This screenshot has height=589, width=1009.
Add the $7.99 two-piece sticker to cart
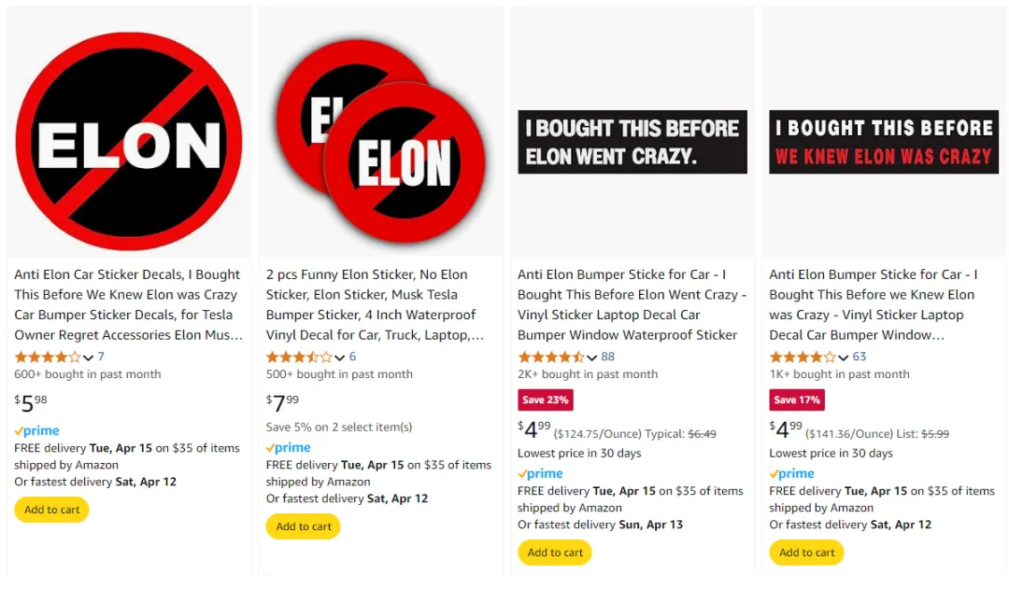303,526
